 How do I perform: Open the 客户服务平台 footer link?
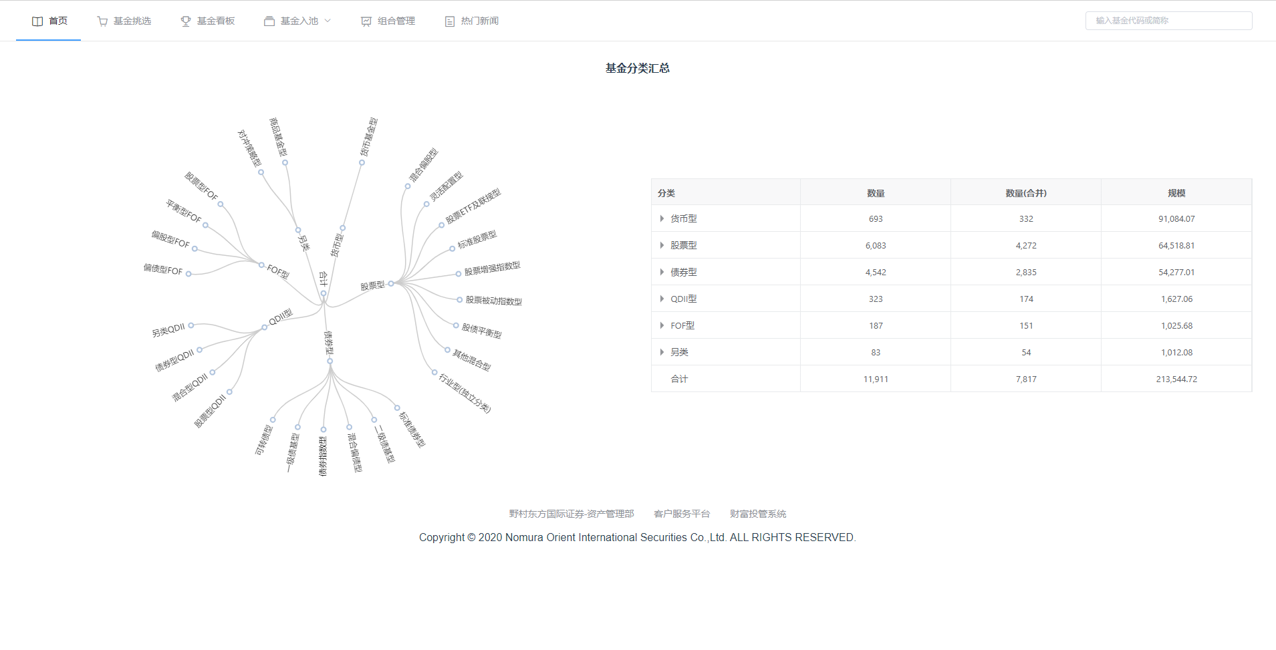pos(682,514)
